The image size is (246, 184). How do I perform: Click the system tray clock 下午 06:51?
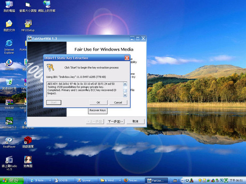pos(236,180)
